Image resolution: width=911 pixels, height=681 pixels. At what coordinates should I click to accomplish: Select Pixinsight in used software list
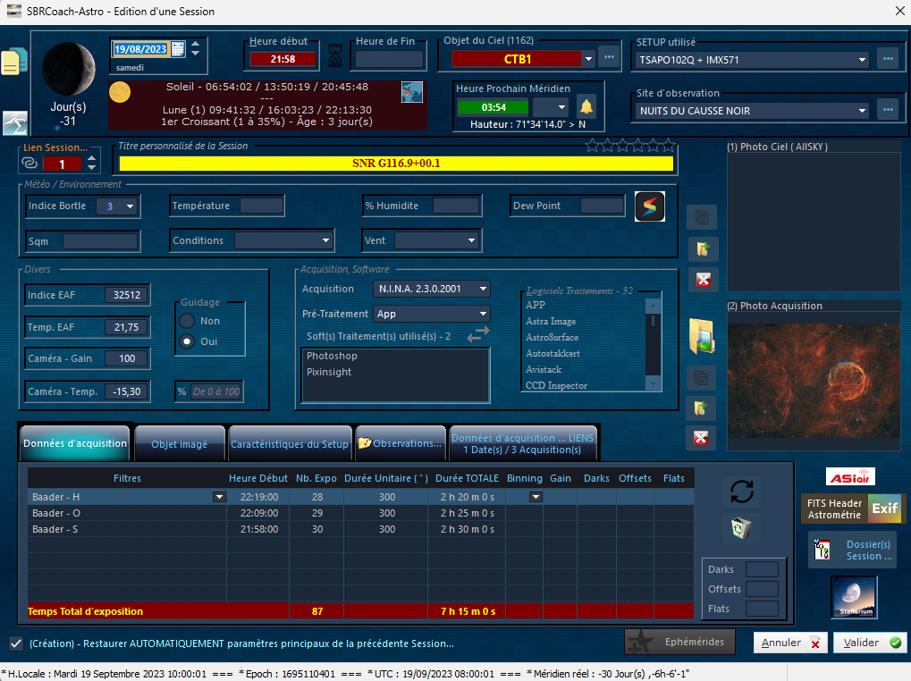click(329, 372)
